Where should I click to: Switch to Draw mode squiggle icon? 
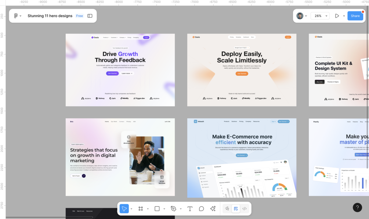[227, 208]
